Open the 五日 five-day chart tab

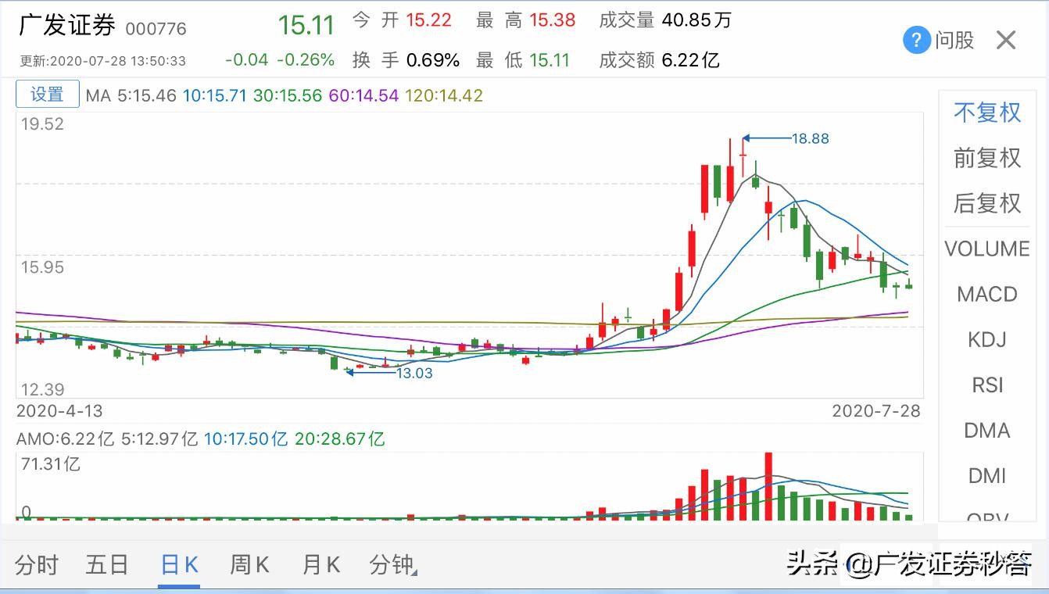pyautogui.click(x=106, y=564)
